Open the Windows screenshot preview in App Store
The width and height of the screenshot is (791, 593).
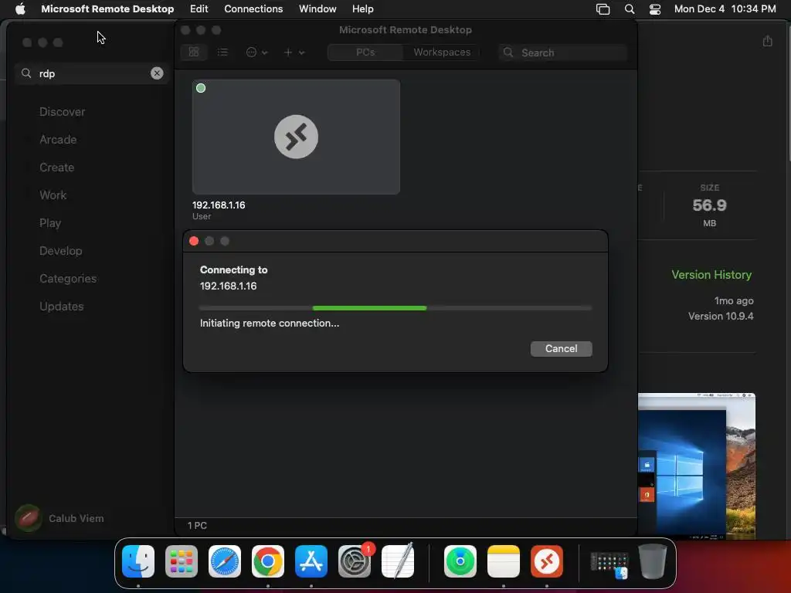click(697, 466)
